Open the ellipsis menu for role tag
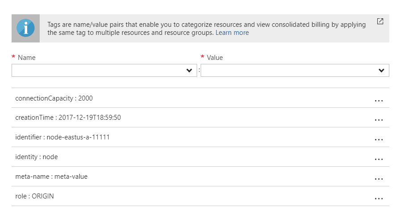 pos(379,199)
